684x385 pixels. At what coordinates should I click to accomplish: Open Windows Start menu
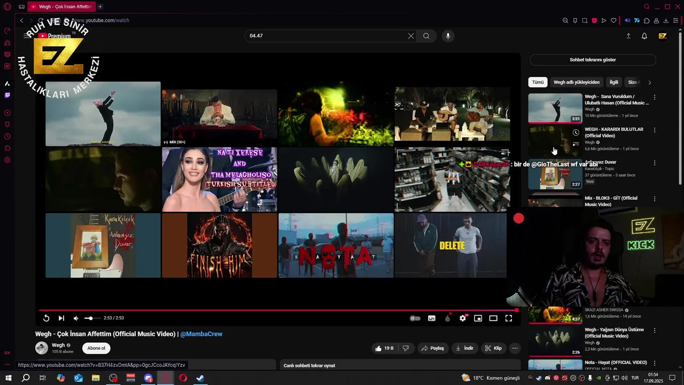[x=8, y=378]
